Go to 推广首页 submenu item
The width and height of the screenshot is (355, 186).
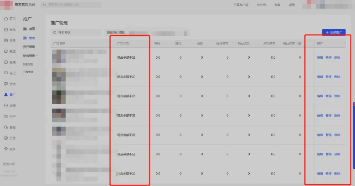tap(29, 29)
